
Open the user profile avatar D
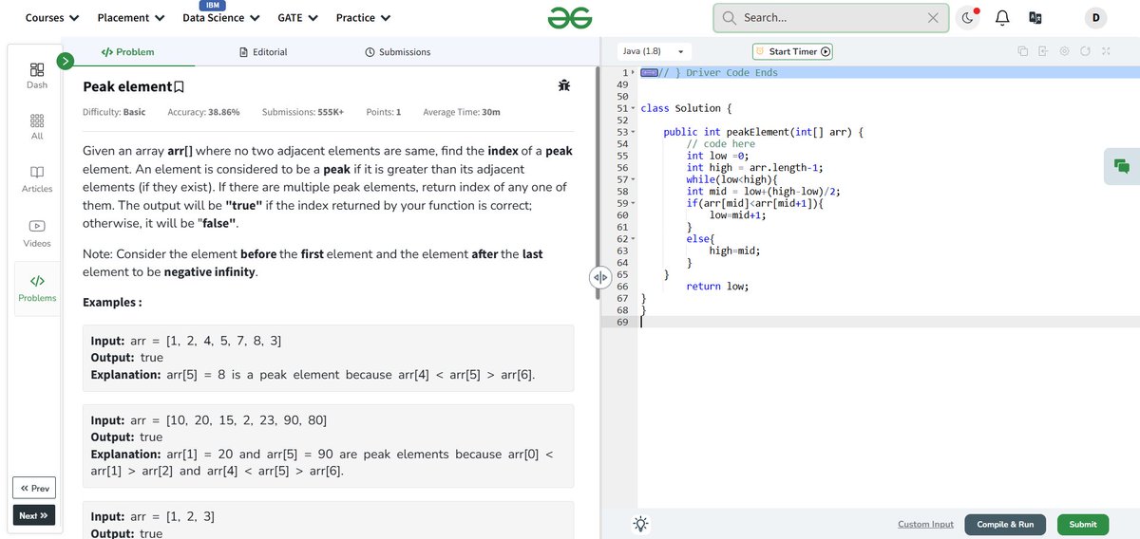pyautogui.click(x=1095, y=17)
